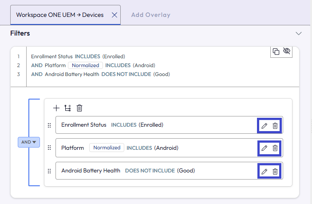Add a nested filter group
Image resolution: width=312 pixels, height=204 pixels.
point(67,108)
